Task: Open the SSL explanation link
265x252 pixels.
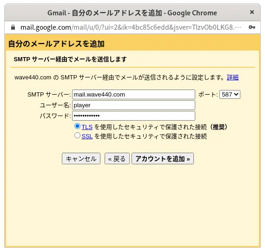Action: (87, 136)
